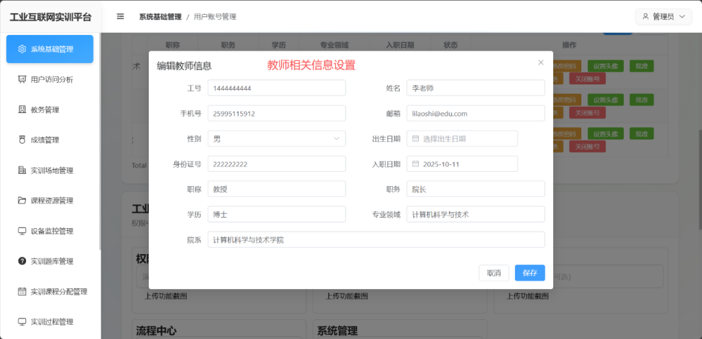Click the 用户访问分析 sidebar icon
This screenshot has height=339, width=702.
tap(22, 79)
